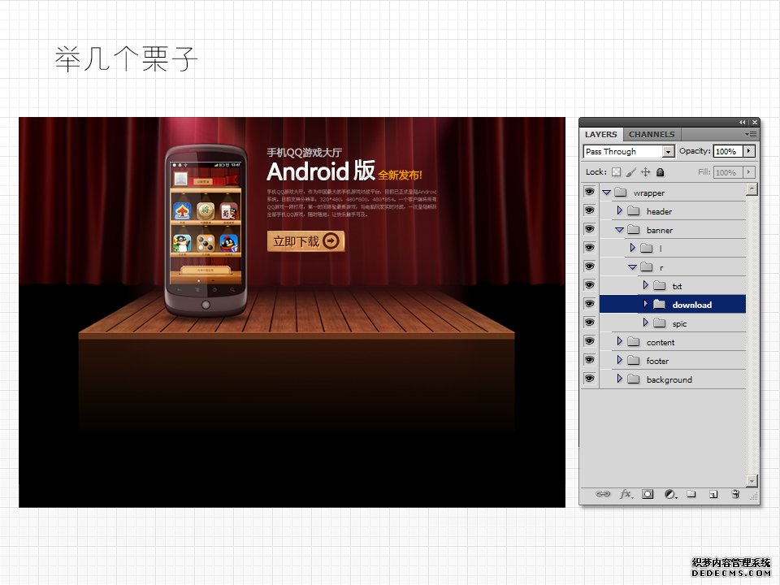Expand the footer group

619,360
